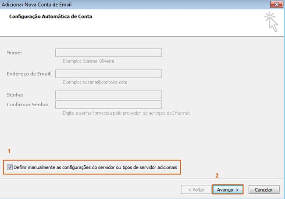The width and height of the screenshot is (285, 199).
Task: Select the Endereço de Email input box
Action: coord(108,74)
